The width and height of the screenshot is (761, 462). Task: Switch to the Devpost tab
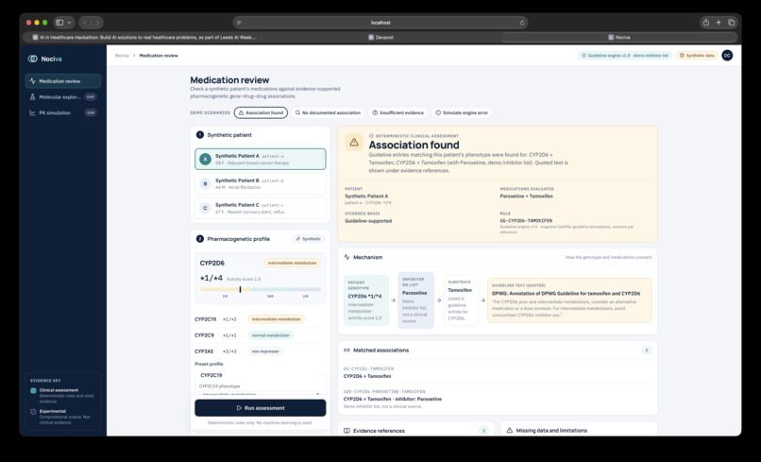click(381, 37)
